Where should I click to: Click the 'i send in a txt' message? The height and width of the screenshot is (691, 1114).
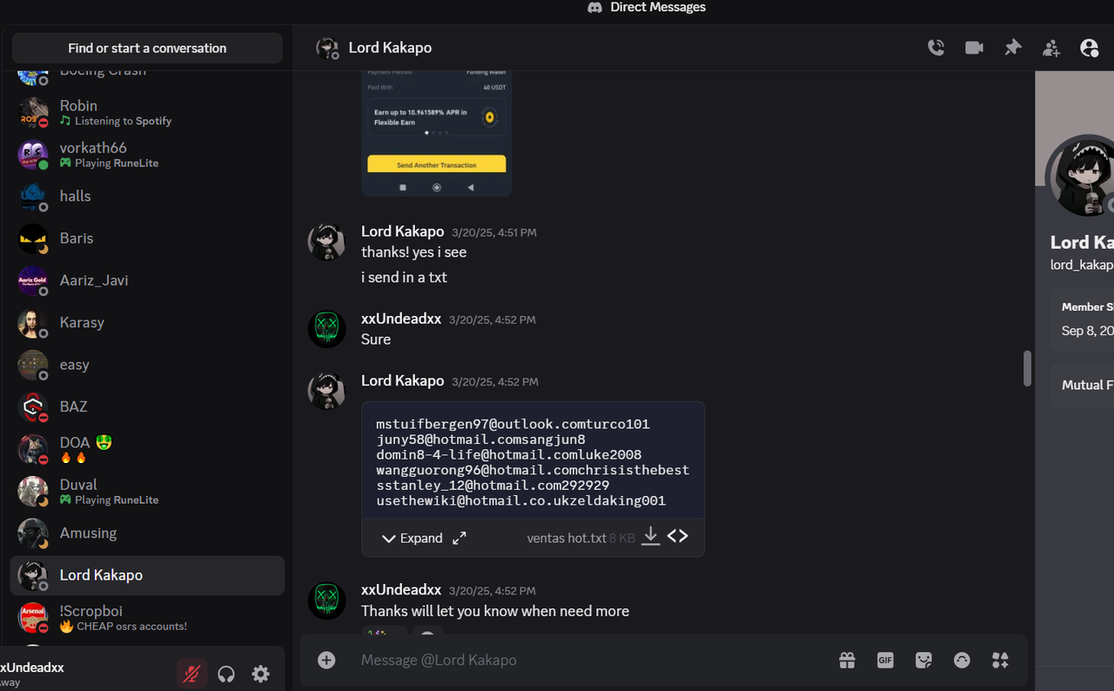(404, 278)
